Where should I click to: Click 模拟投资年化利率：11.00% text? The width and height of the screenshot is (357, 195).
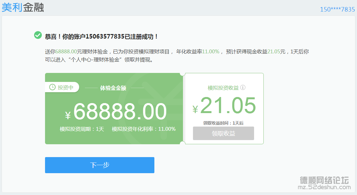pos(143,129)
